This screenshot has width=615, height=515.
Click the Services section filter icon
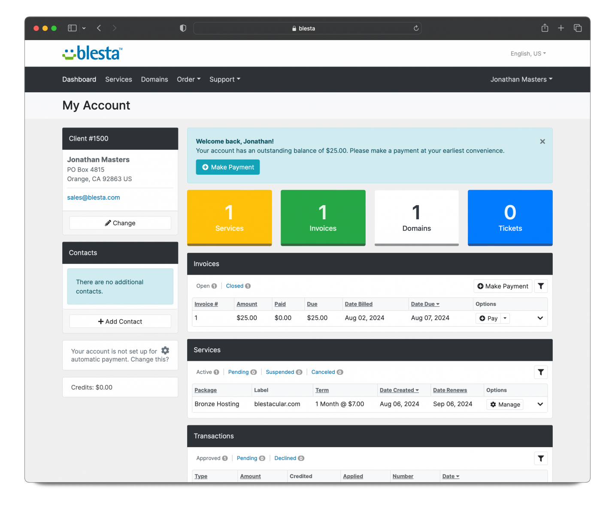click(541, 373)
